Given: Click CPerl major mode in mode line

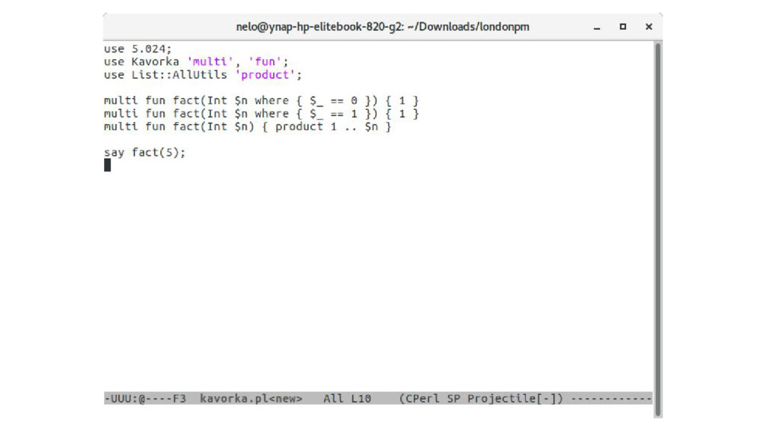Looking at the screenshot, I should click(x=423, y=399).
